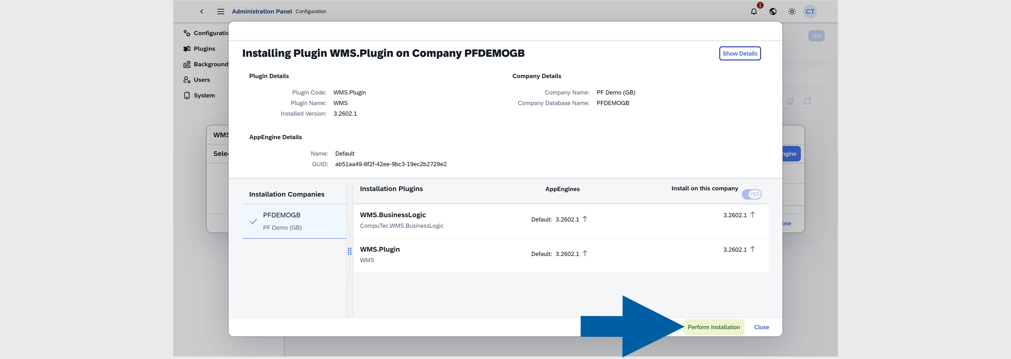The width and height of the screenshot is (1011, 359).
Task: Click the Perform Installation button
Action: 713,327
